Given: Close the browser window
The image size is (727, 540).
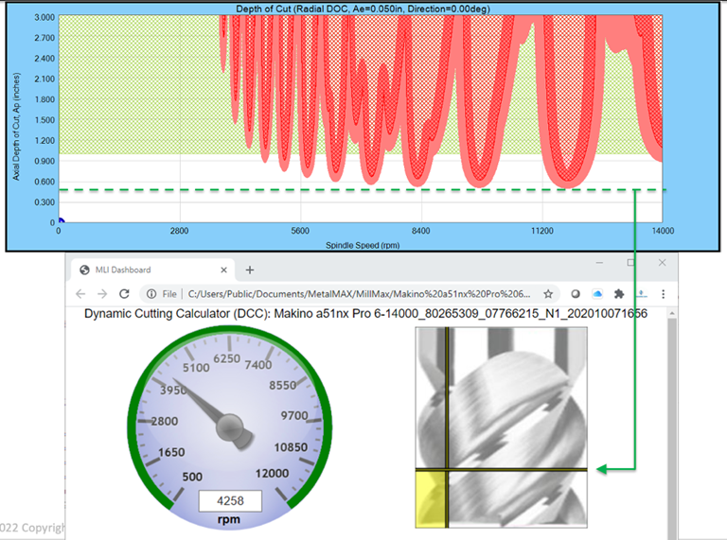Looking at the screenshot, I should (662, 263).
